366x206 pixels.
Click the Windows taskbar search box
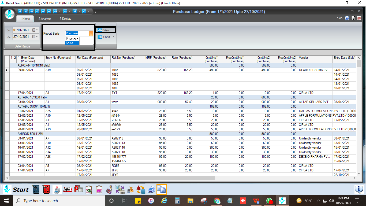(x=58, y=201)
